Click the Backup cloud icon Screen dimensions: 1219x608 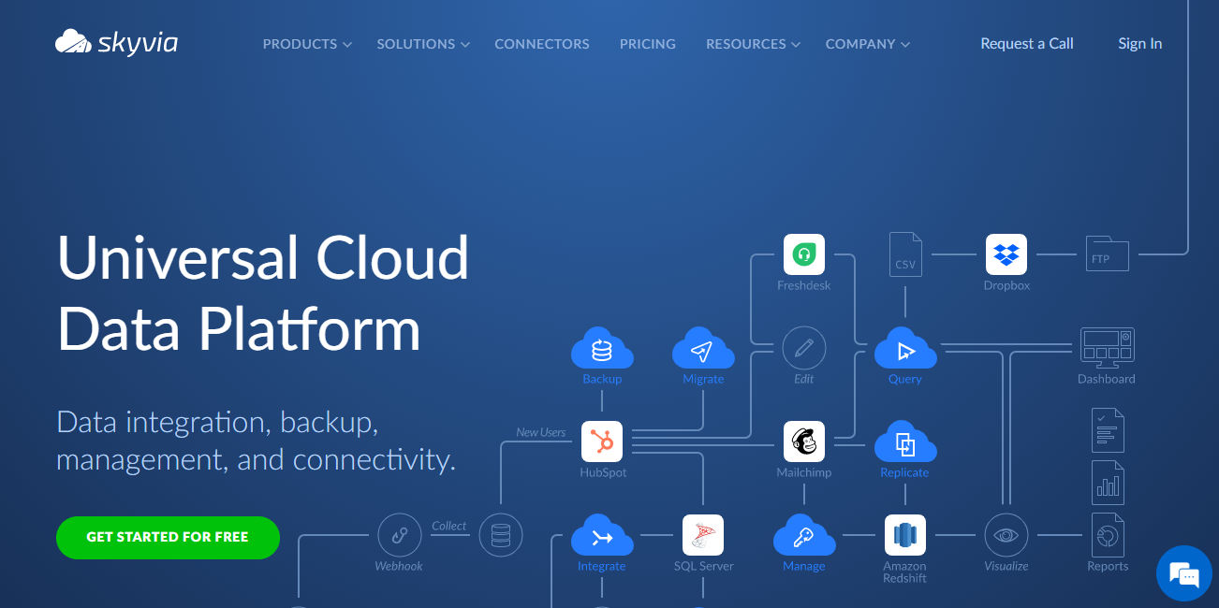(x=602, y=348)
